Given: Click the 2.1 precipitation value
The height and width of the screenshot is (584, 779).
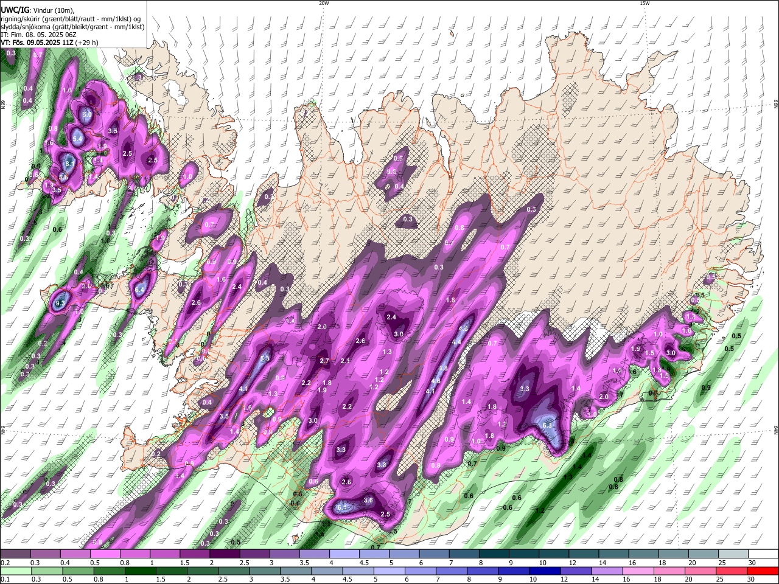Looking at the screenshot, I should tap(345, 361).
